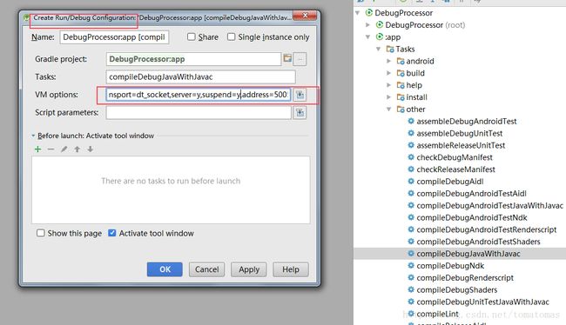Open Help for run configuration

coord(291,269)
